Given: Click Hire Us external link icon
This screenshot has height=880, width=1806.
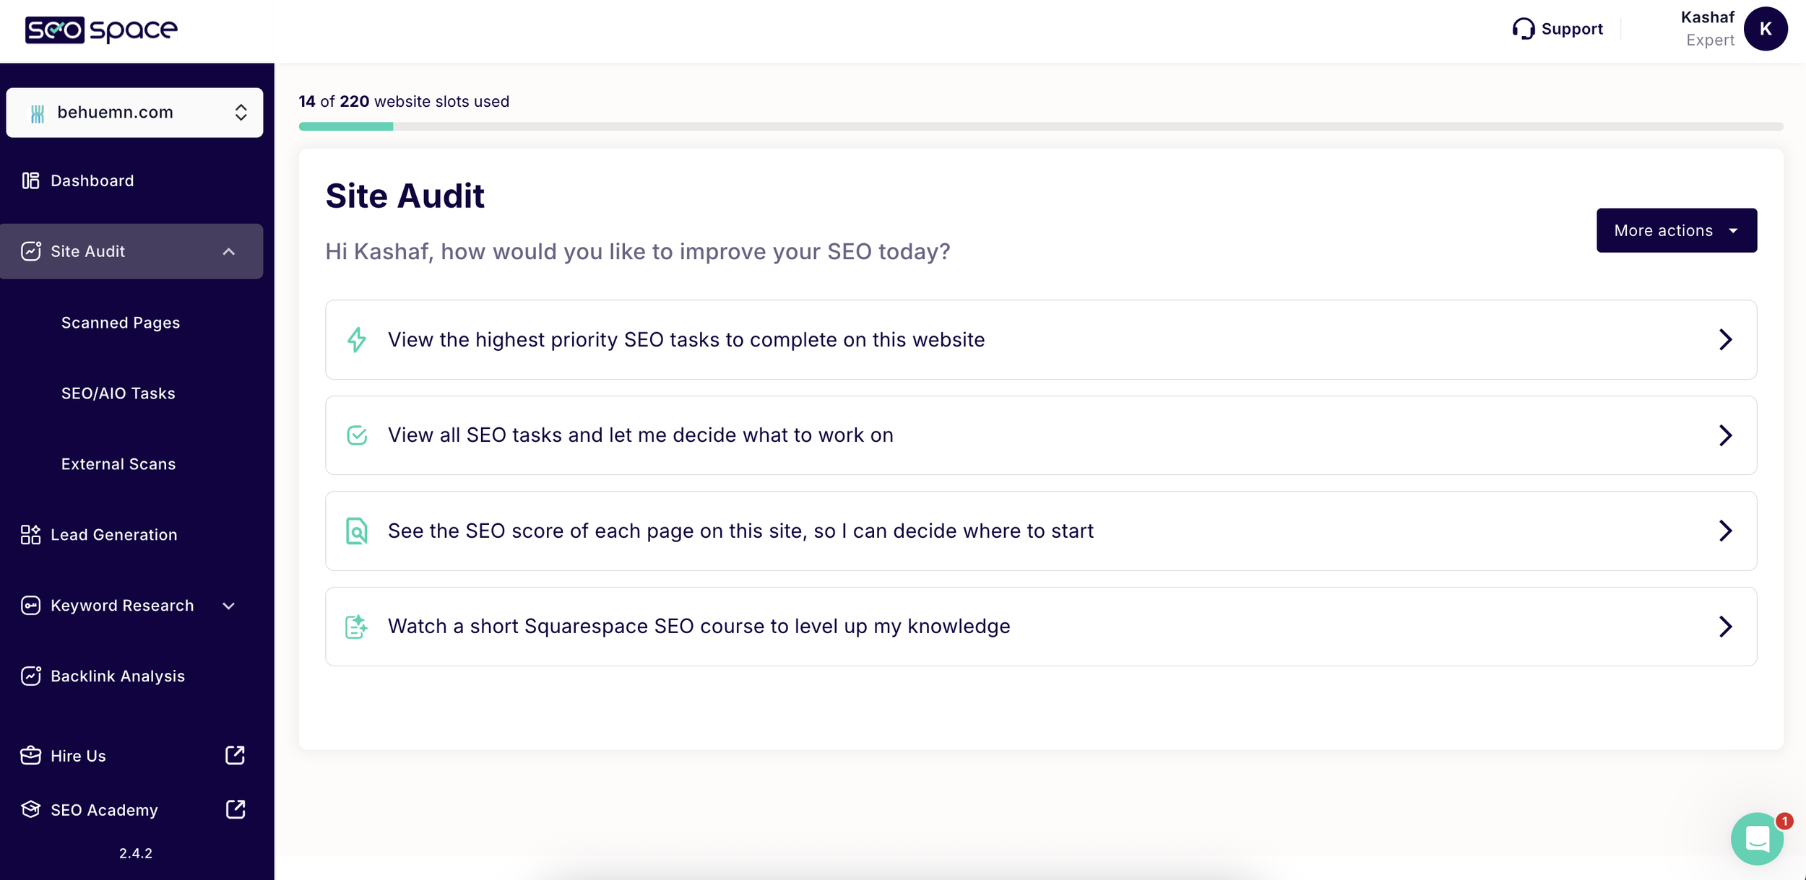Looking at the screenshot, I should pyautogui.click(x=235, y=755).
